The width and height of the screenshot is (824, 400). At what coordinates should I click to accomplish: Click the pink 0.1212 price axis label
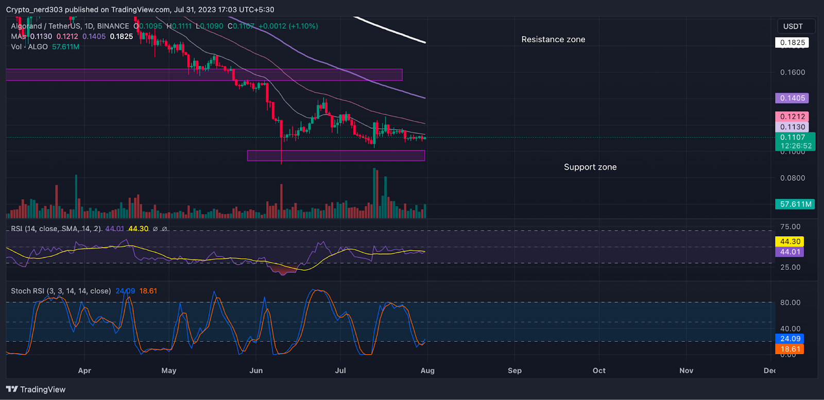(792, 117)
